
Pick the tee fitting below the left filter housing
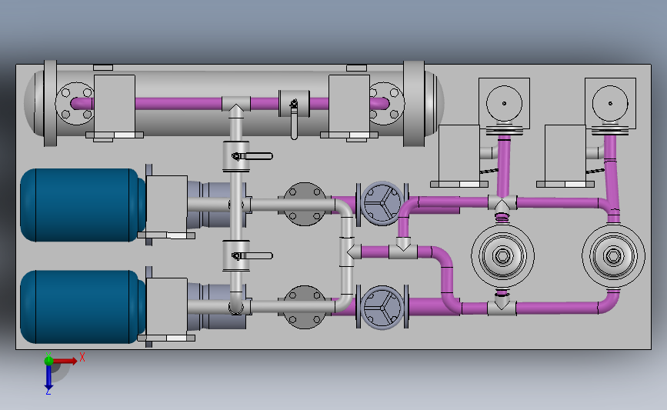(x=502, y=306)
